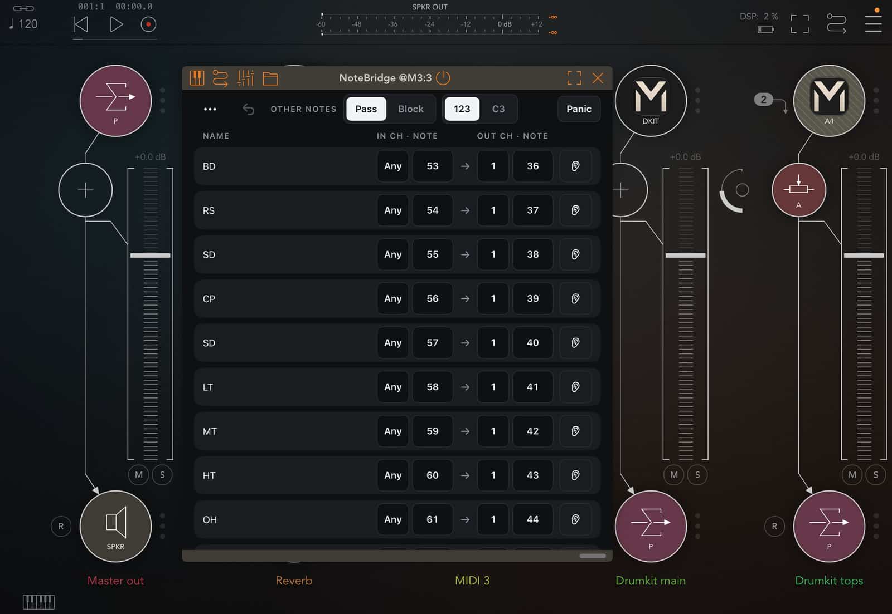
Task: Open the SPKR speaker output node
Action: pyautogui.click(x=115, y=526)
